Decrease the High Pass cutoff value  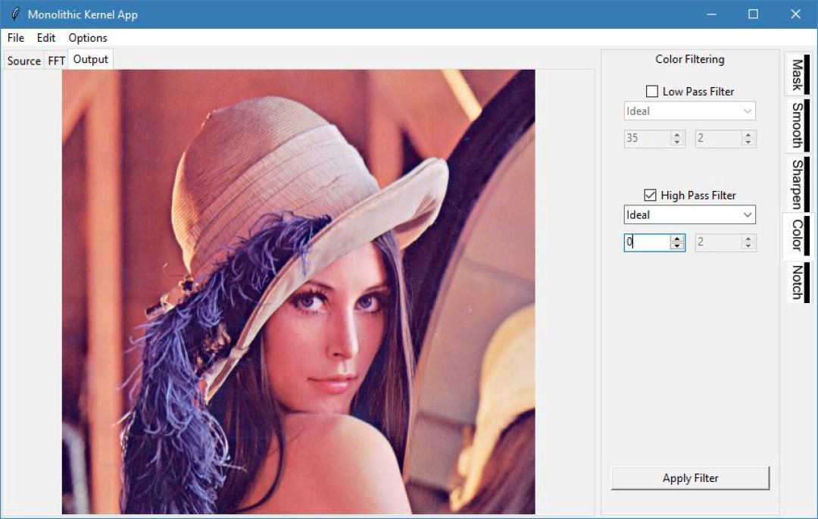(677, 246)
